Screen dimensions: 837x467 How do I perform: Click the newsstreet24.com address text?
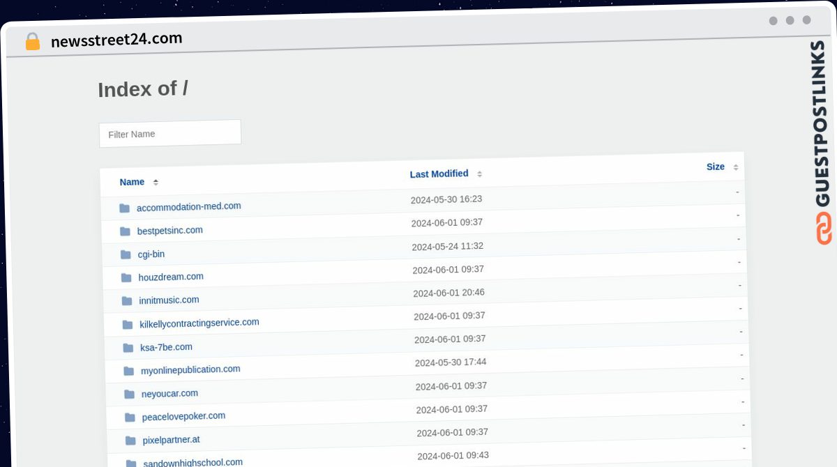[116, 40]
